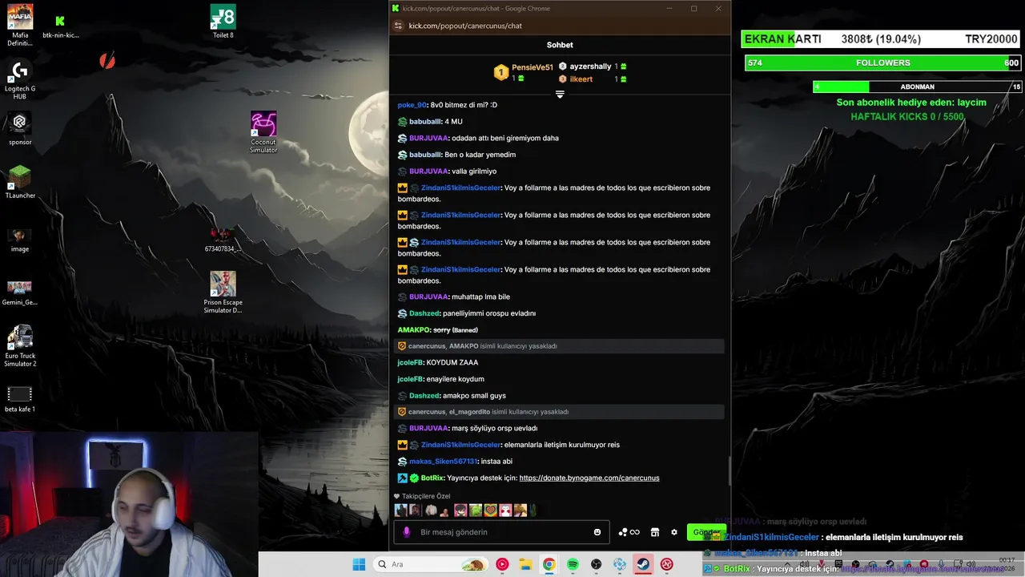Send the chat message with Gönder

pyautogui.click(x=706, y=532)
